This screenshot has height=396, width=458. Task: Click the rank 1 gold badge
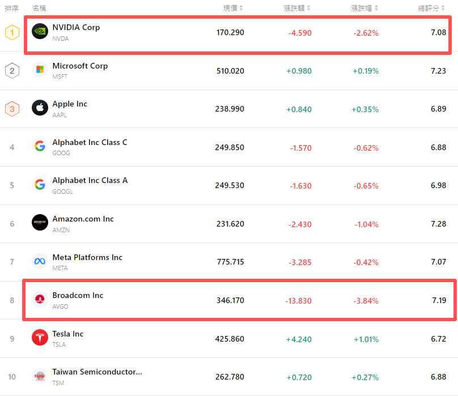click(12, 32)
